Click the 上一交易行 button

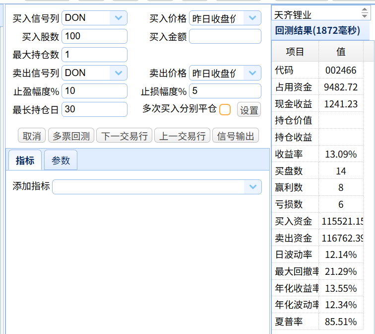click(x=182, y=136)
